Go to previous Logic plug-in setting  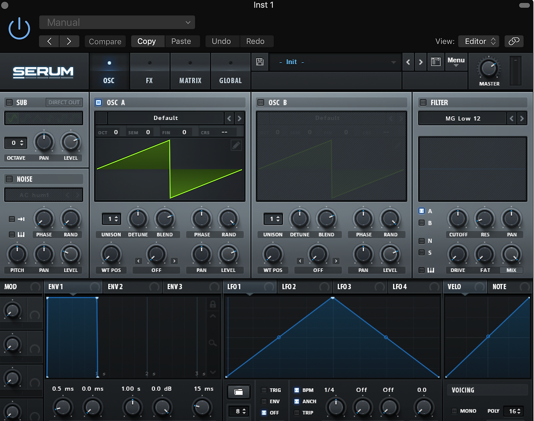pos(49,41)
